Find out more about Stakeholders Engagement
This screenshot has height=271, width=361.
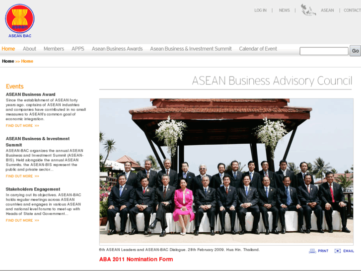pos(22,220)
